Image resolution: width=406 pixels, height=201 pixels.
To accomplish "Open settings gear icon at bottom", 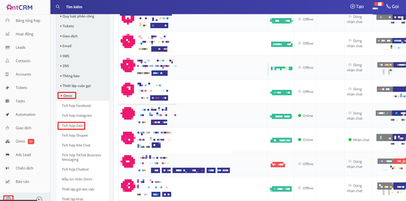I will (x=8, y=199).
